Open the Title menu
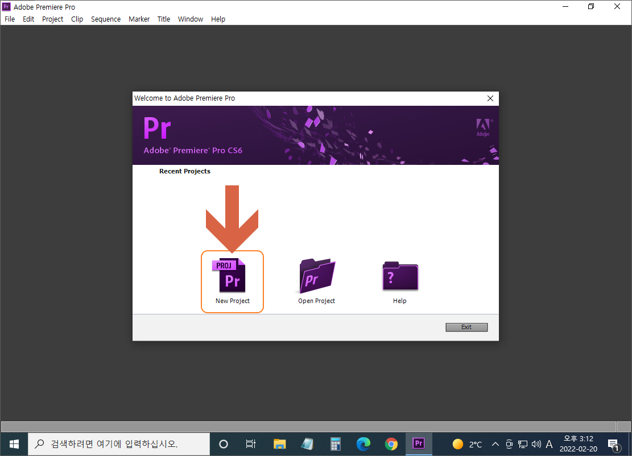The width and height of the screenshot is (632, 456). pyautogui.click(x=164, y=19)
